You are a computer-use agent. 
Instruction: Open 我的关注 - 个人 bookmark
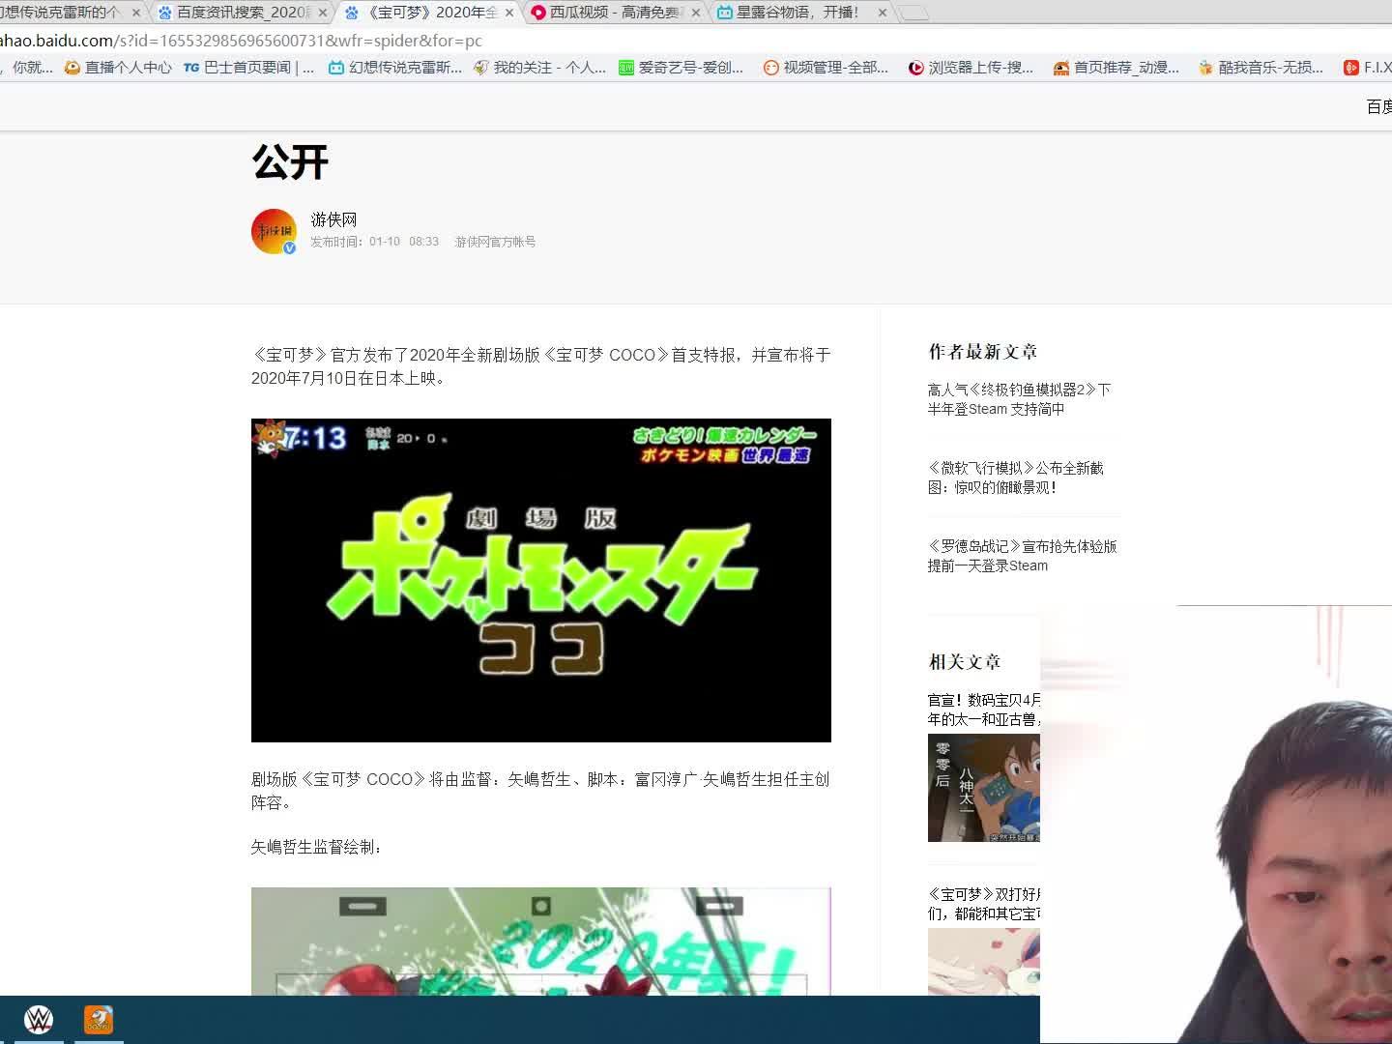click(539, 68)
